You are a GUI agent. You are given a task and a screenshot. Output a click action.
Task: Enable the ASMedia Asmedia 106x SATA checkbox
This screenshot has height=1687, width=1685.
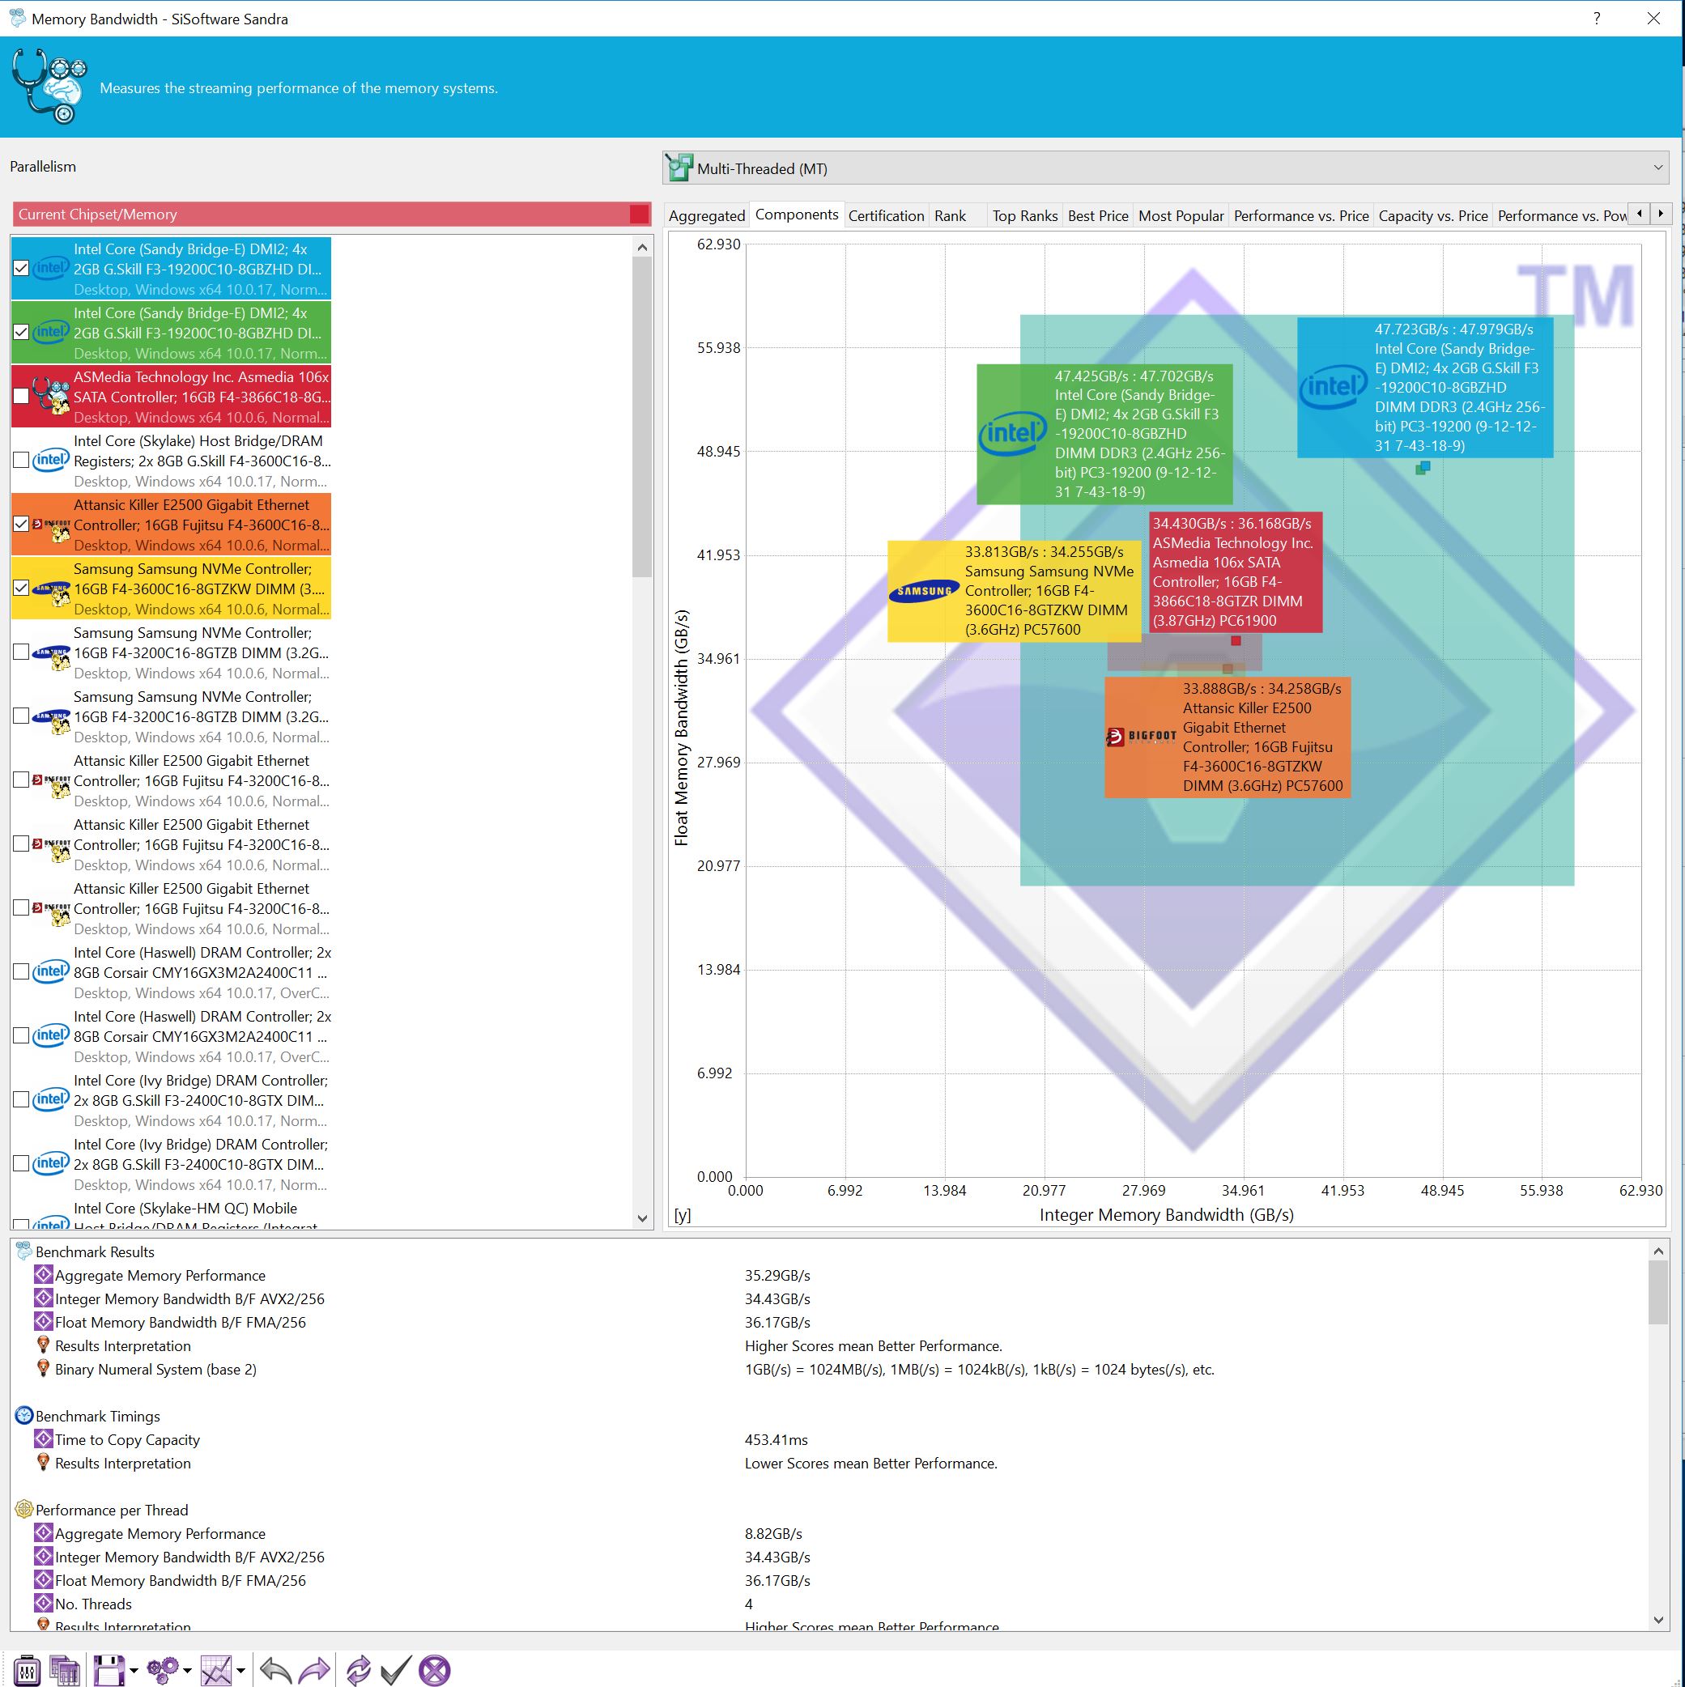click(x=22, y=396)
